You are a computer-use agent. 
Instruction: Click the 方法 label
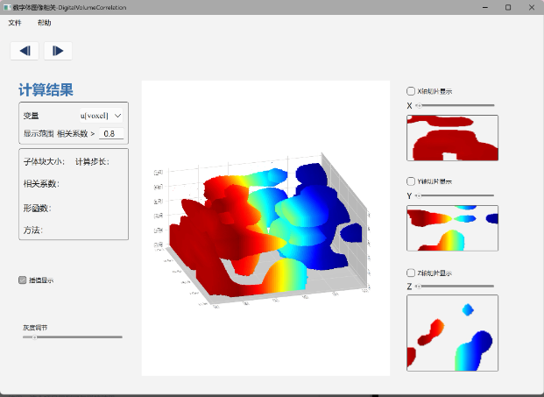tap(33, 230)
